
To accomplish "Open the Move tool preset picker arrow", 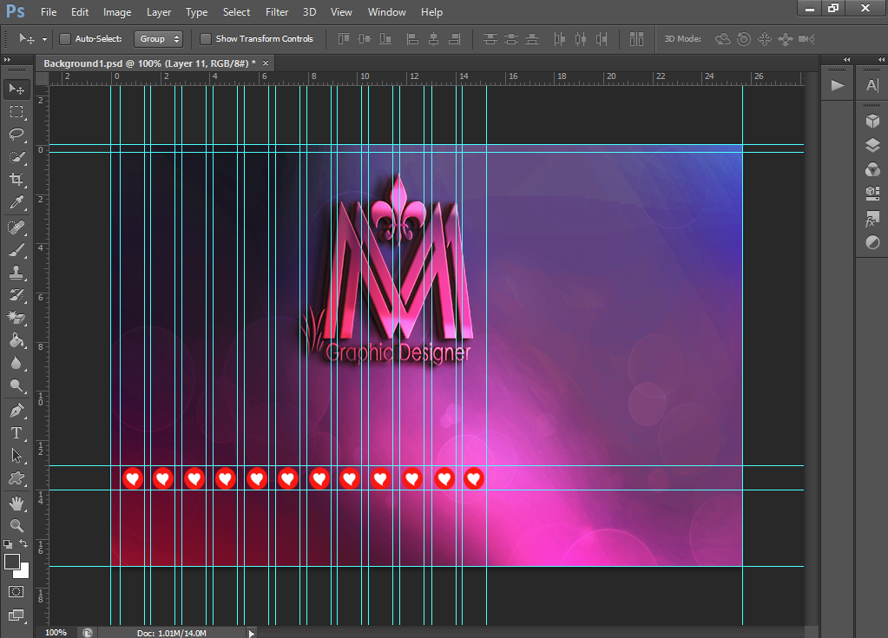I will tap(44, 39).
